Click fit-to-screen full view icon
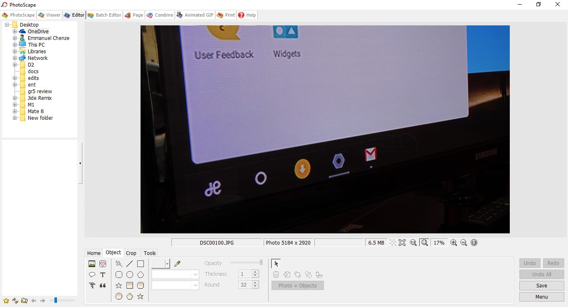This screenshot has height=307, width=568. 402,243
